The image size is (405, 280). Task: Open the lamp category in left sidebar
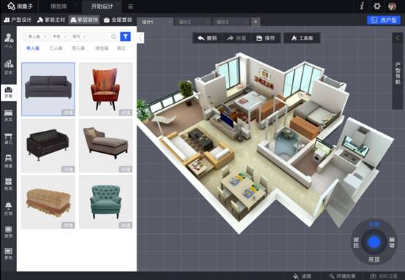[x=8, y=208]
